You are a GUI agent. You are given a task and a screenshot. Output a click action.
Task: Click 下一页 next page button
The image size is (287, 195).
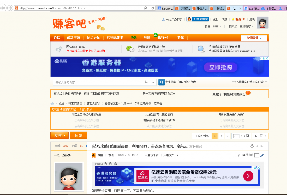[260, 136]
